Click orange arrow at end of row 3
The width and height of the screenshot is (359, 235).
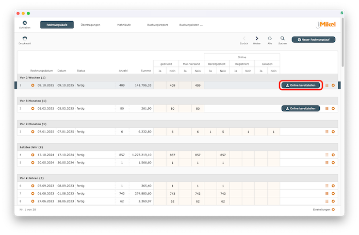click(333, 132)
